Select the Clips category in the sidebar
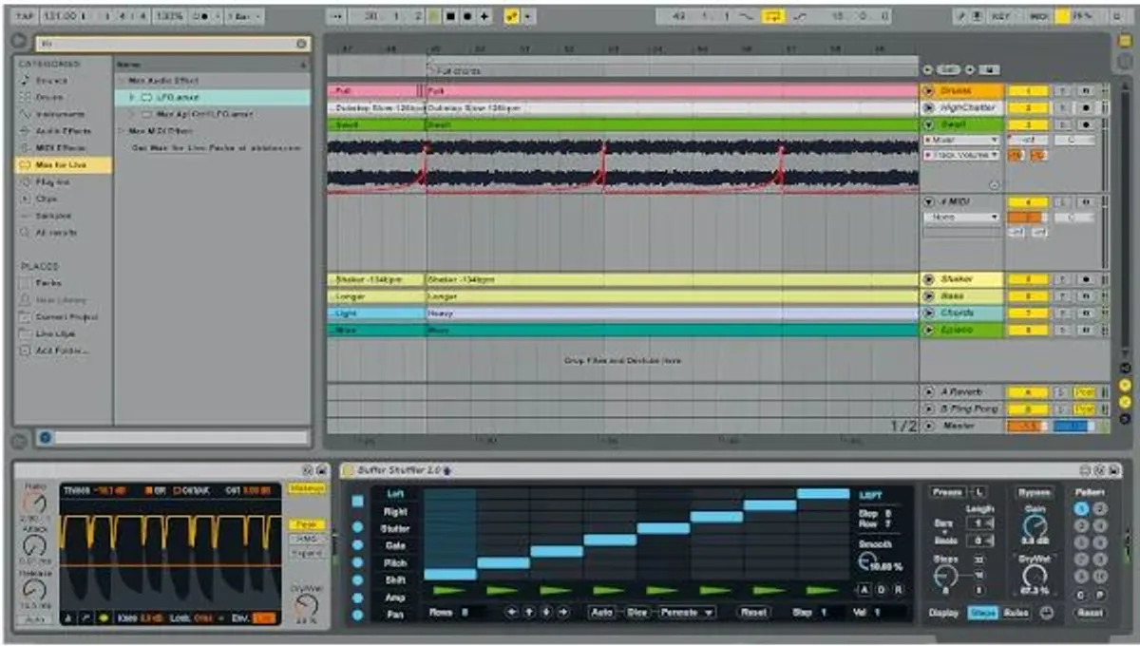This screenshot has width=1140, height=646. [x=57, y=199]
